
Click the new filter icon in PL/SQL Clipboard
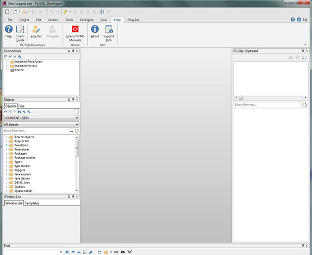[305, 105]
